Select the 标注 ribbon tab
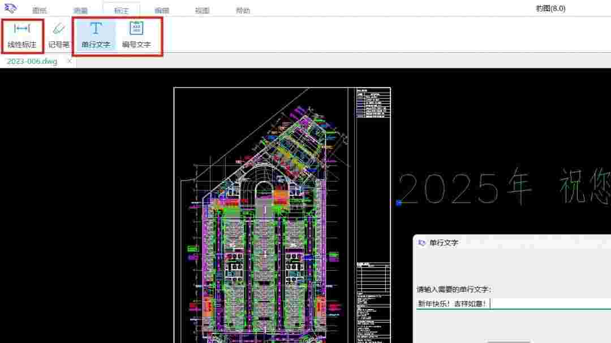This screenshot has width=611, height=343. click(x=121, y=11)
